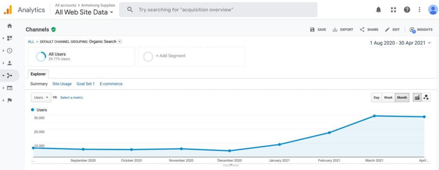
Task: Set graph interval to Month
Action: click(402, 97)
